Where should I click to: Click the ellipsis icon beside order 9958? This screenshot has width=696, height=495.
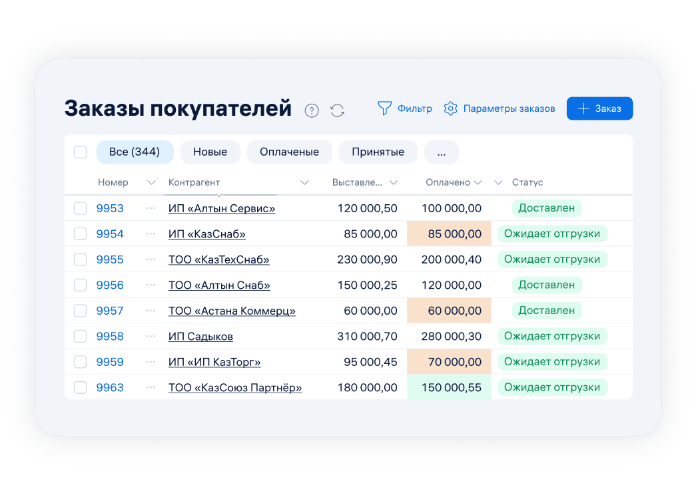(x=150, y=336)
